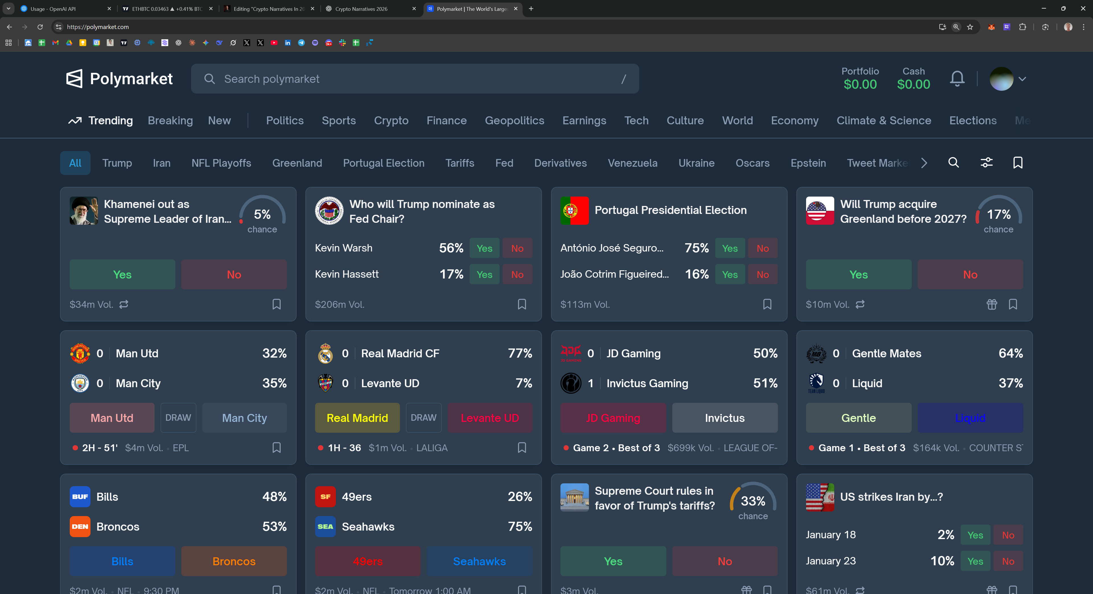The width and height of the screenshot is (1093, 594).
Task: Pick the Broncos outcome button
Action: coord(234,561)
